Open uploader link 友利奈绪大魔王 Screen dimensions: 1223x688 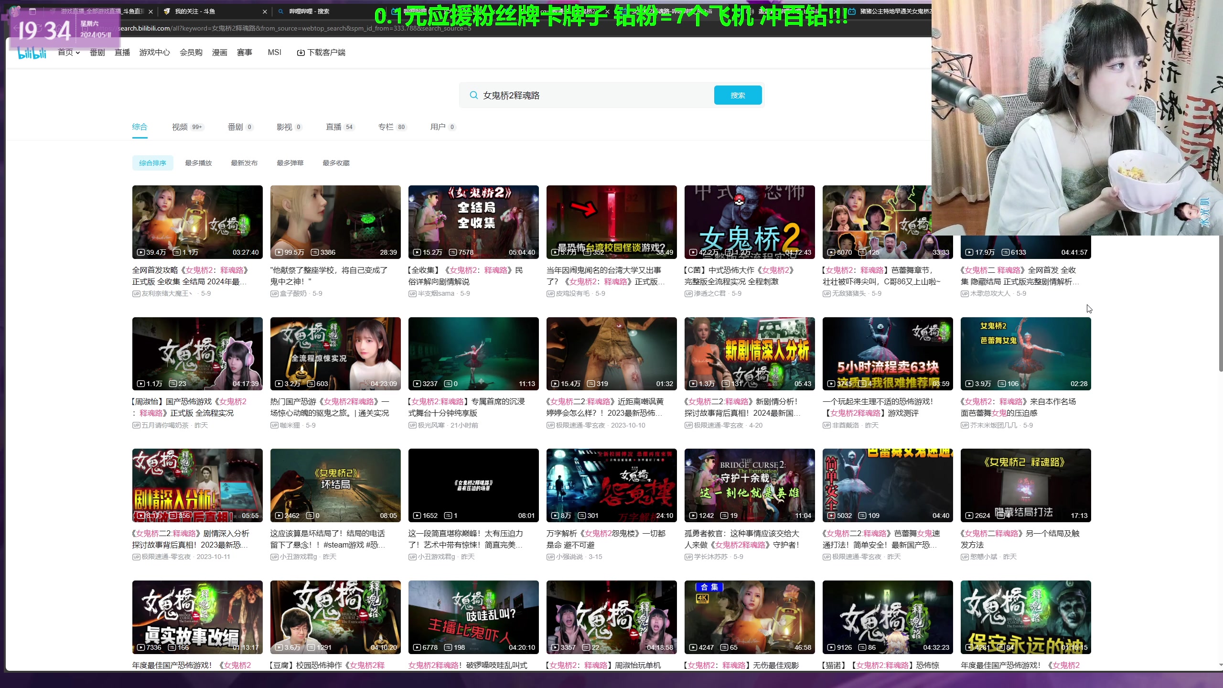point(167,293)
